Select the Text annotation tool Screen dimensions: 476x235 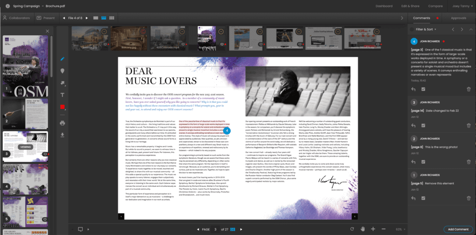62,95
